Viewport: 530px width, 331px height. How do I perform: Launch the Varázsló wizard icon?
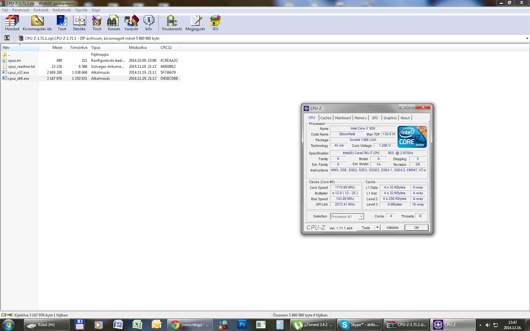click(131, 23)
